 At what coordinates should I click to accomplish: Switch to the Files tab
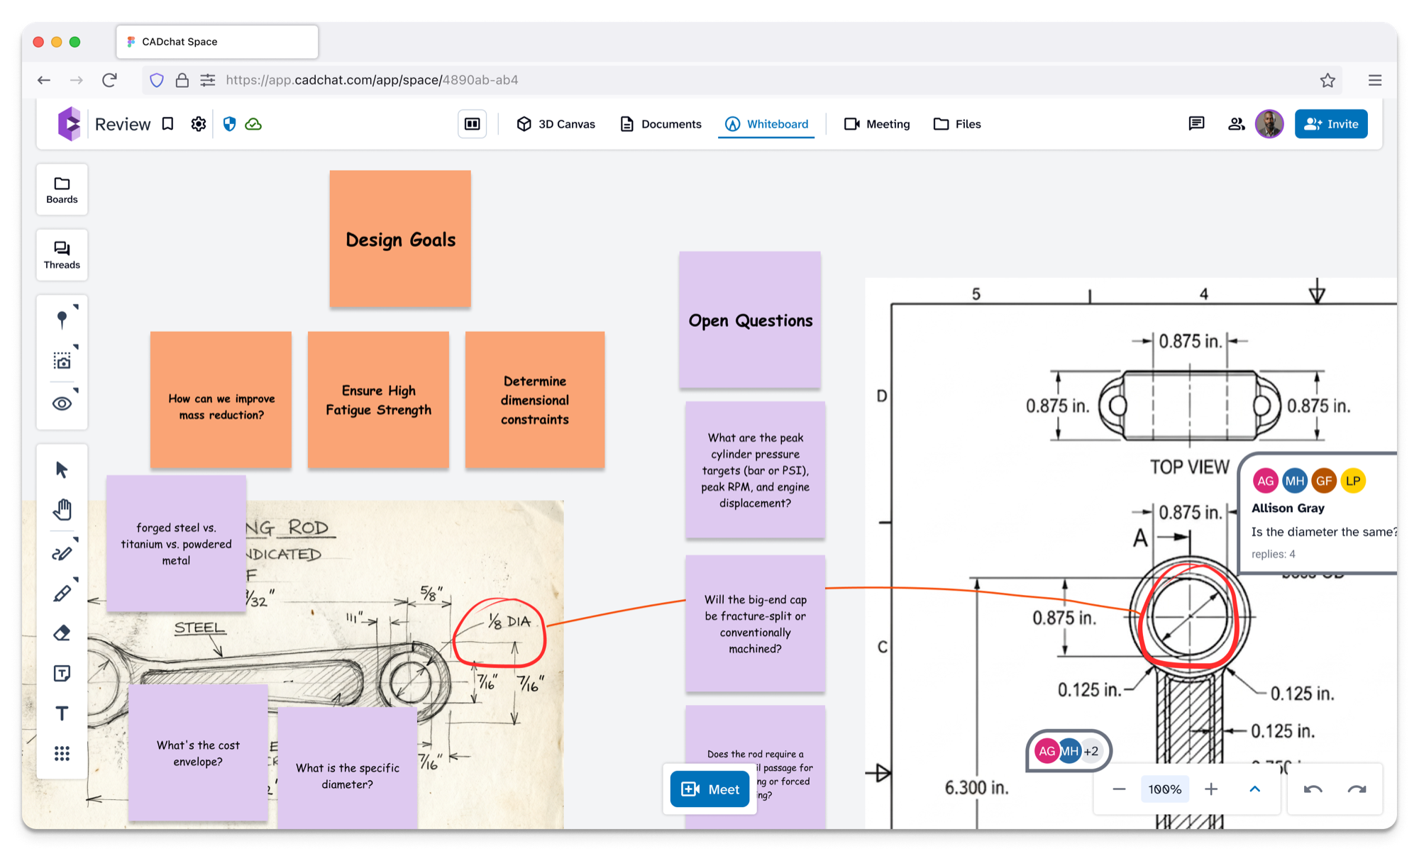[957, 124]
